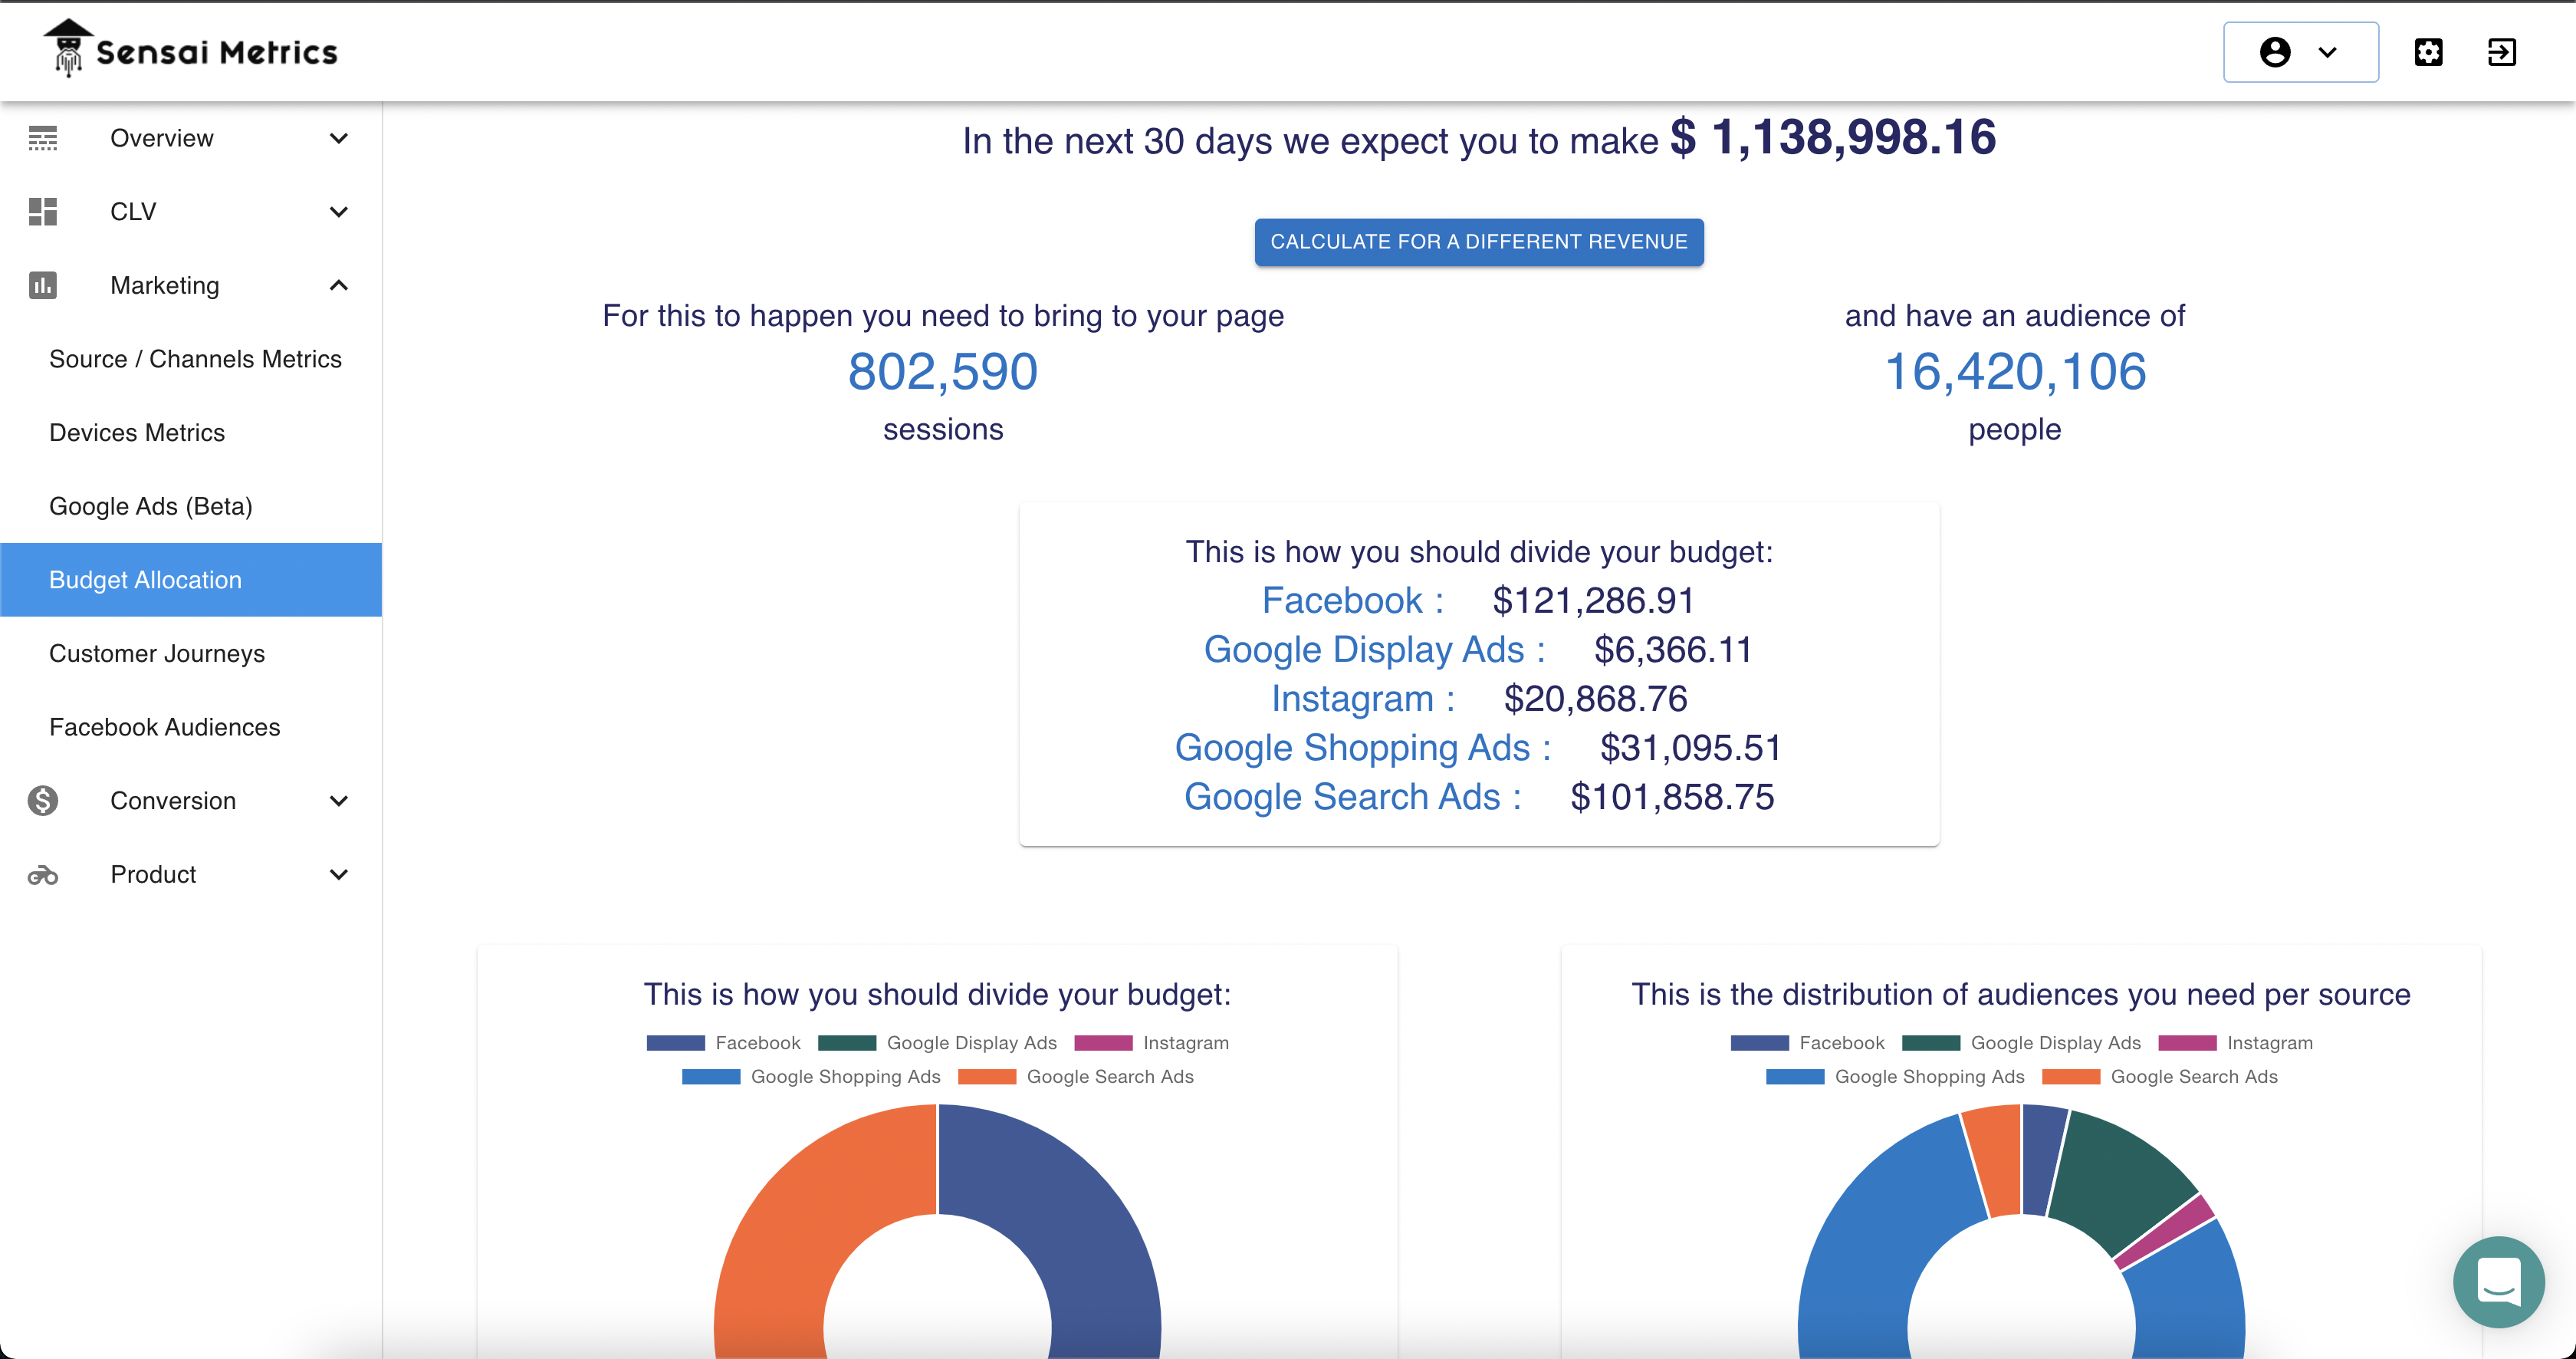Toggle Google Shopping Ads legend in budget chart
The image size is (2576, 1359).
[x=811, y=1077]
